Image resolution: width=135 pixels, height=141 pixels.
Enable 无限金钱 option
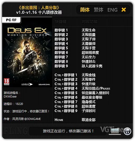click(x=89, y=75)
